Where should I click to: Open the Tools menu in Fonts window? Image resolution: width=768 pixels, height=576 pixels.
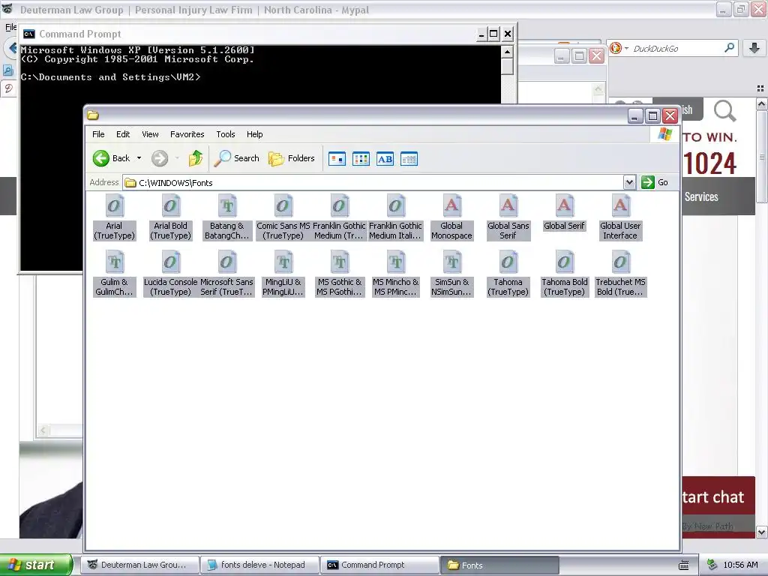pos(226,134)
